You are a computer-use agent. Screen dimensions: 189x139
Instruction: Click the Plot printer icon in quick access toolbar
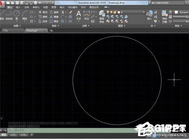[35, 3]
